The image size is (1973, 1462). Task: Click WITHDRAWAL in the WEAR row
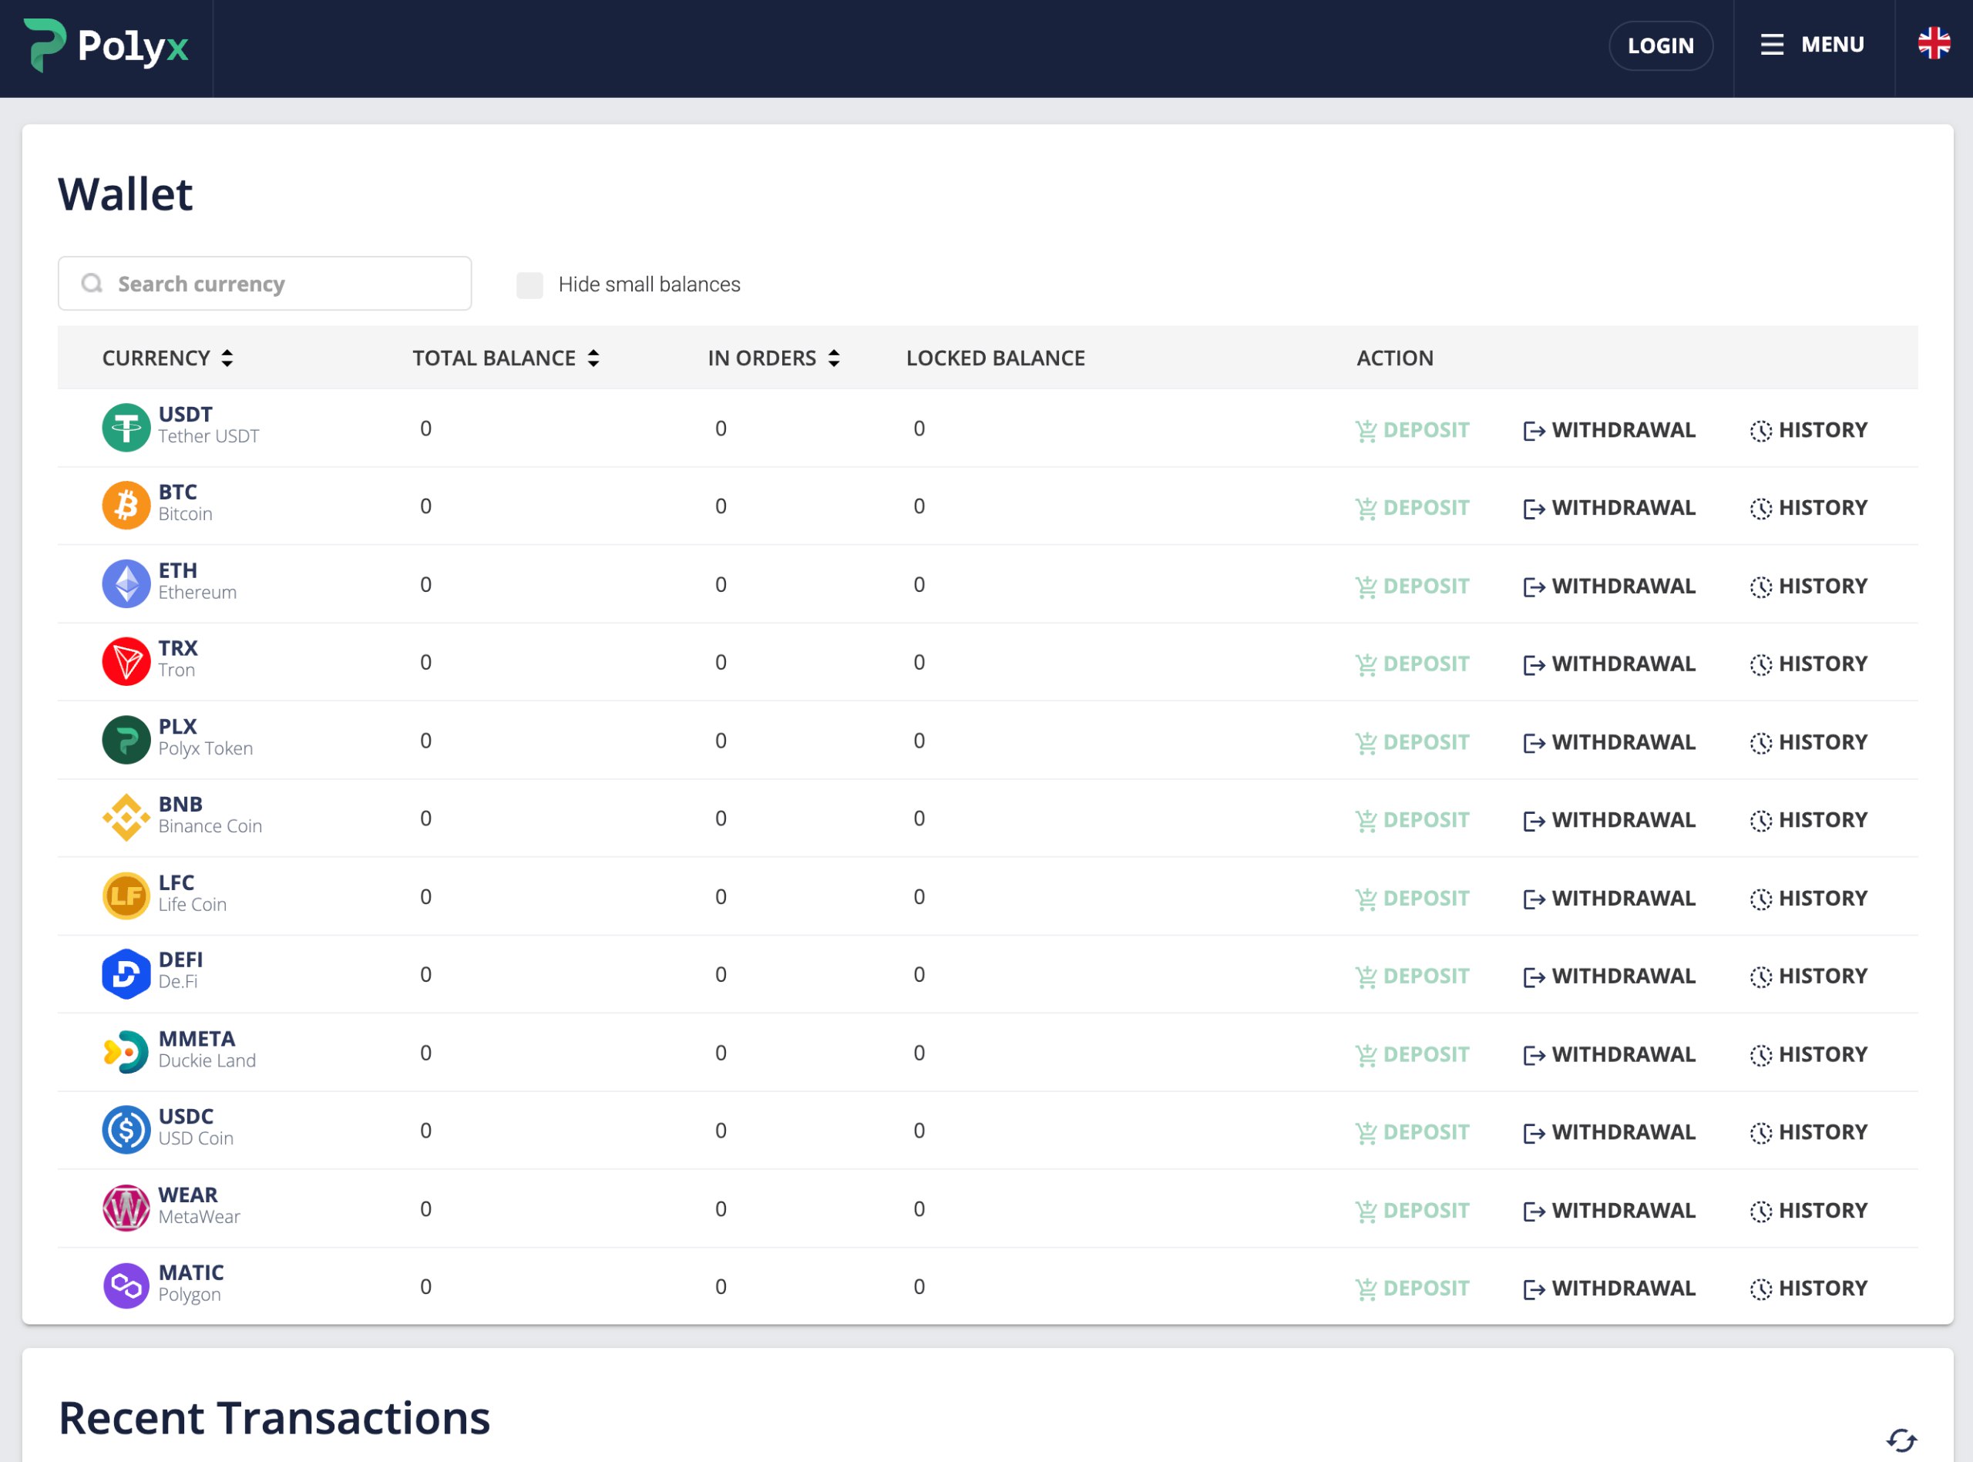click(1608, 1211)
